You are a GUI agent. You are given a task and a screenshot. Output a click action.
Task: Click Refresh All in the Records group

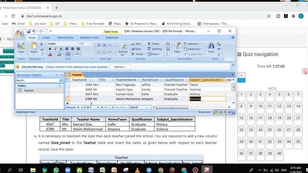tap(123, 49)
